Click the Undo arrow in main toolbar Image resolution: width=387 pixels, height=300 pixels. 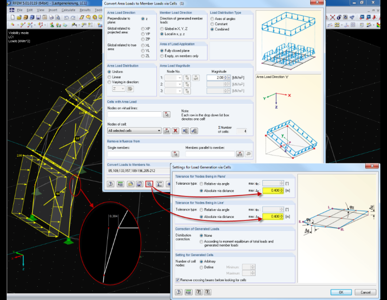click(66, 17)
